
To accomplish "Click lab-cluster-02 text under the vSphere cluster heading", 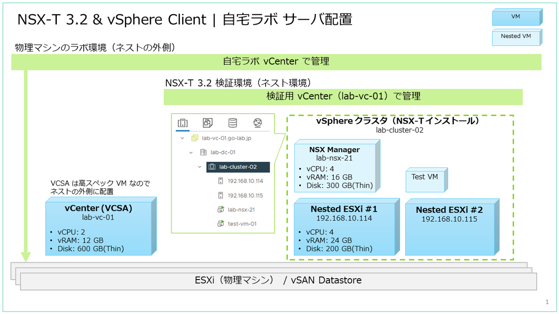I will click(x=400, y=130).
